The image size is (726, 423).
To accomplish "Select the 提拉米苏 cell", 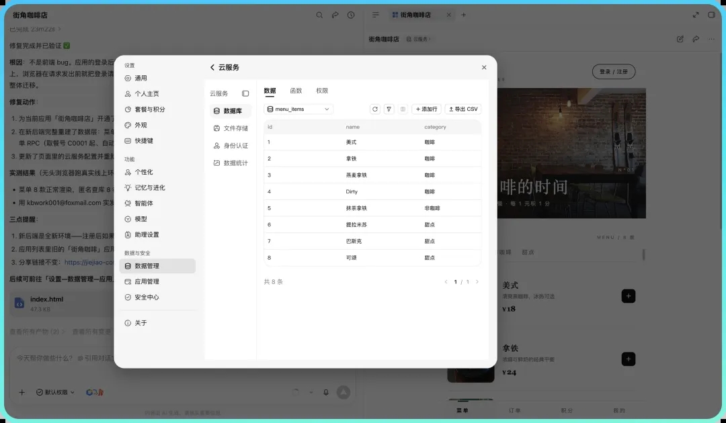I will tap(356, 225).
